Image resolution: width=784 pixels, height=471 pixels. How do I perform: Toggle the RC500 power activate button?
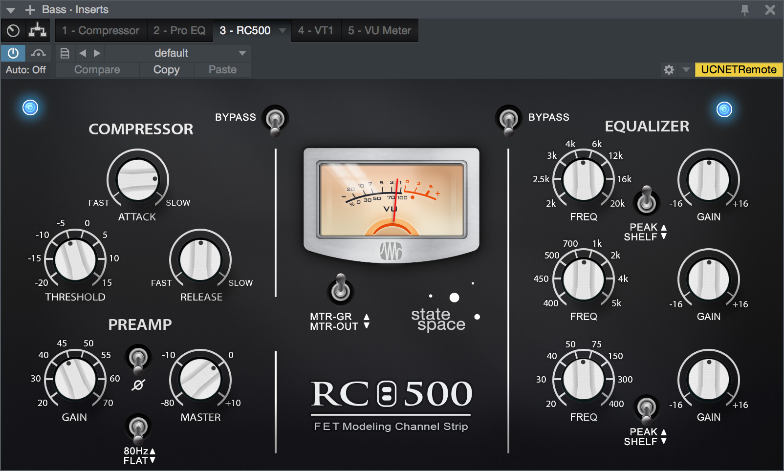coord(13,53)
